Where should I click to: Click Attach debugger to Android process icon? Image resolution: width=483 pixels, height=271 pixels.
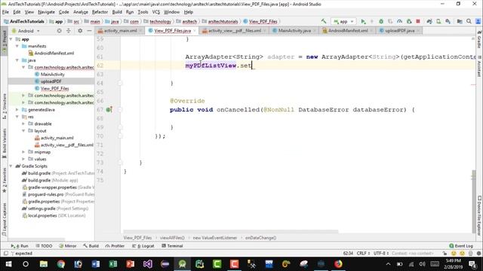point(409,21)
